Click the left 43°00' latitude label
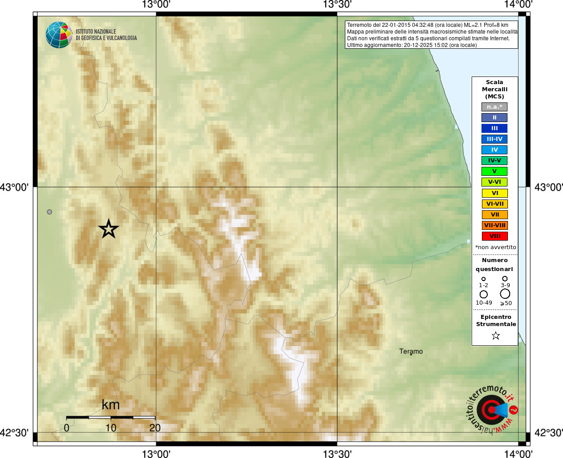 pyautogui.click(x=14, y=187)
